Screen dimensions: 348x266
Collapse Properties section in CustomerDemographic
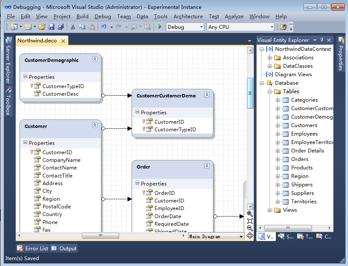click(x=25, y=76)
